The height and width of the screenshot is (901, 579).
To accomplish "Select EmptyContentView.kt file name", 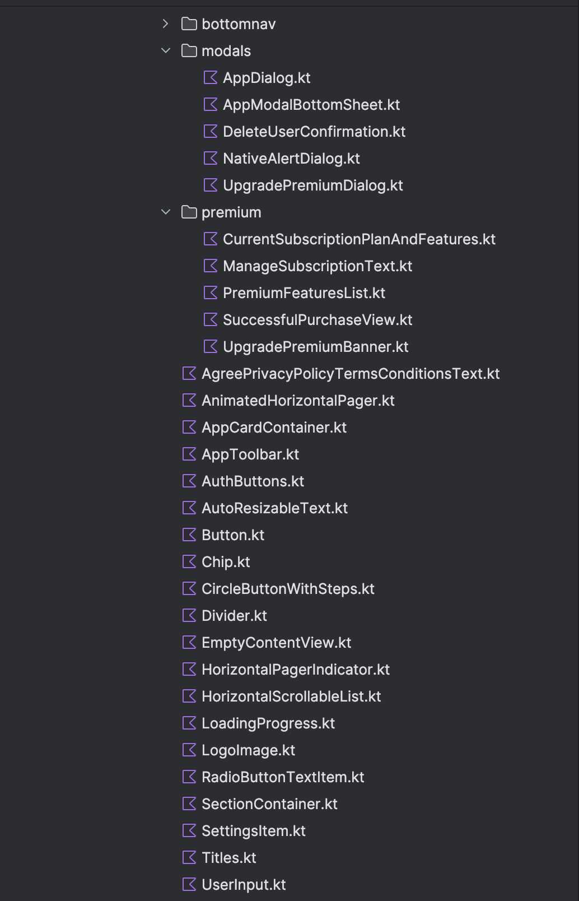I will pyautogui.click(x=277, y=643).
